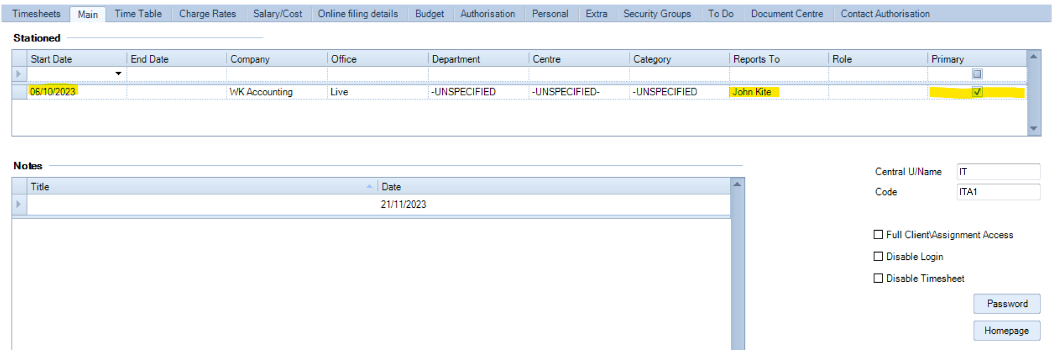The width and height of the screenshot is (1060, 350).
Task: Click the Title column sort arrow
Action: coord(369,186)
